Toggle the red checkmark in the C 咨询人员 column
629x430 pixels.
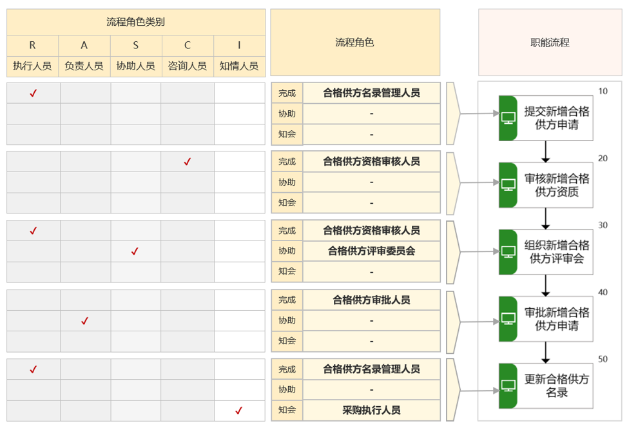[187, 162]
